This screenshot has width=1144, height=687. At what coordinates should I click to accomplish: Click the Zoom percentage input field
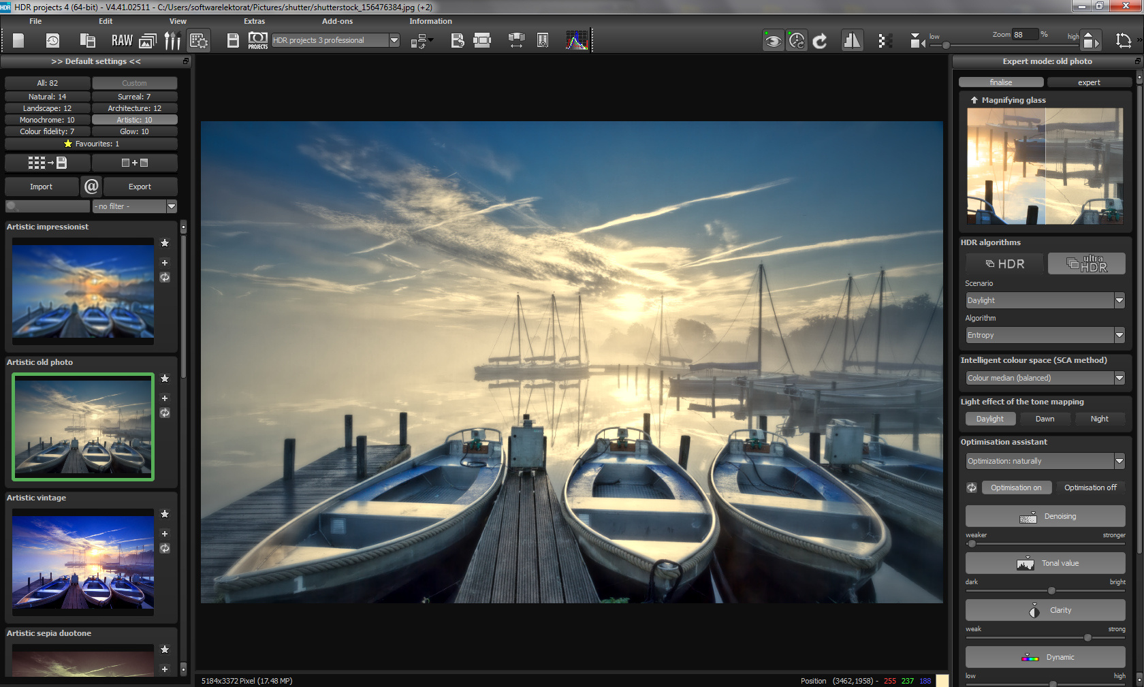point(1025,35)
